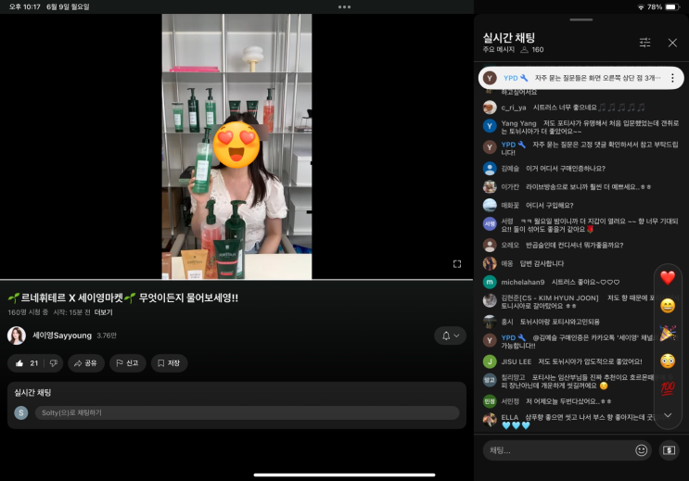Enter fullscreen on the video player

[x=457, y=263]
